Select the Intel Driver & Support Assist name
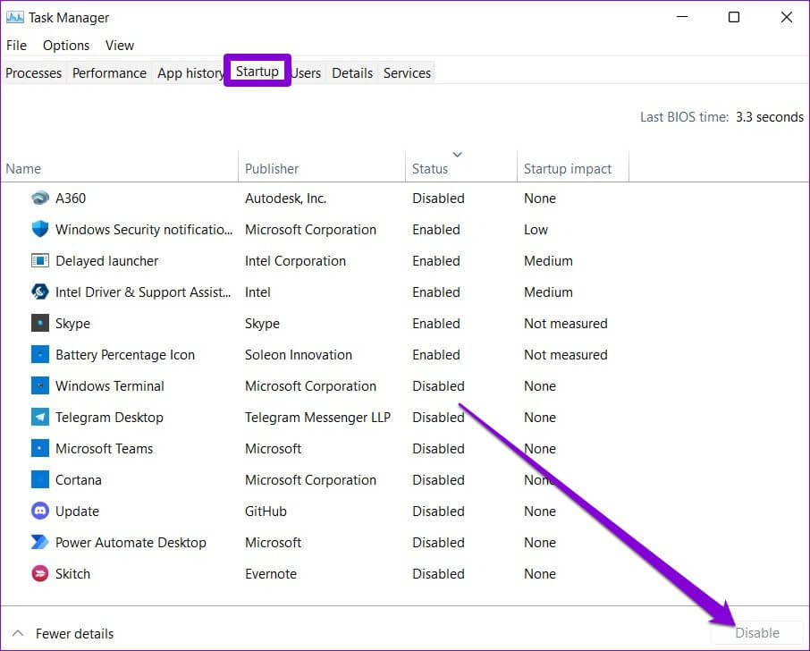The width and height of the screenshot is (810, 651). 143,292
